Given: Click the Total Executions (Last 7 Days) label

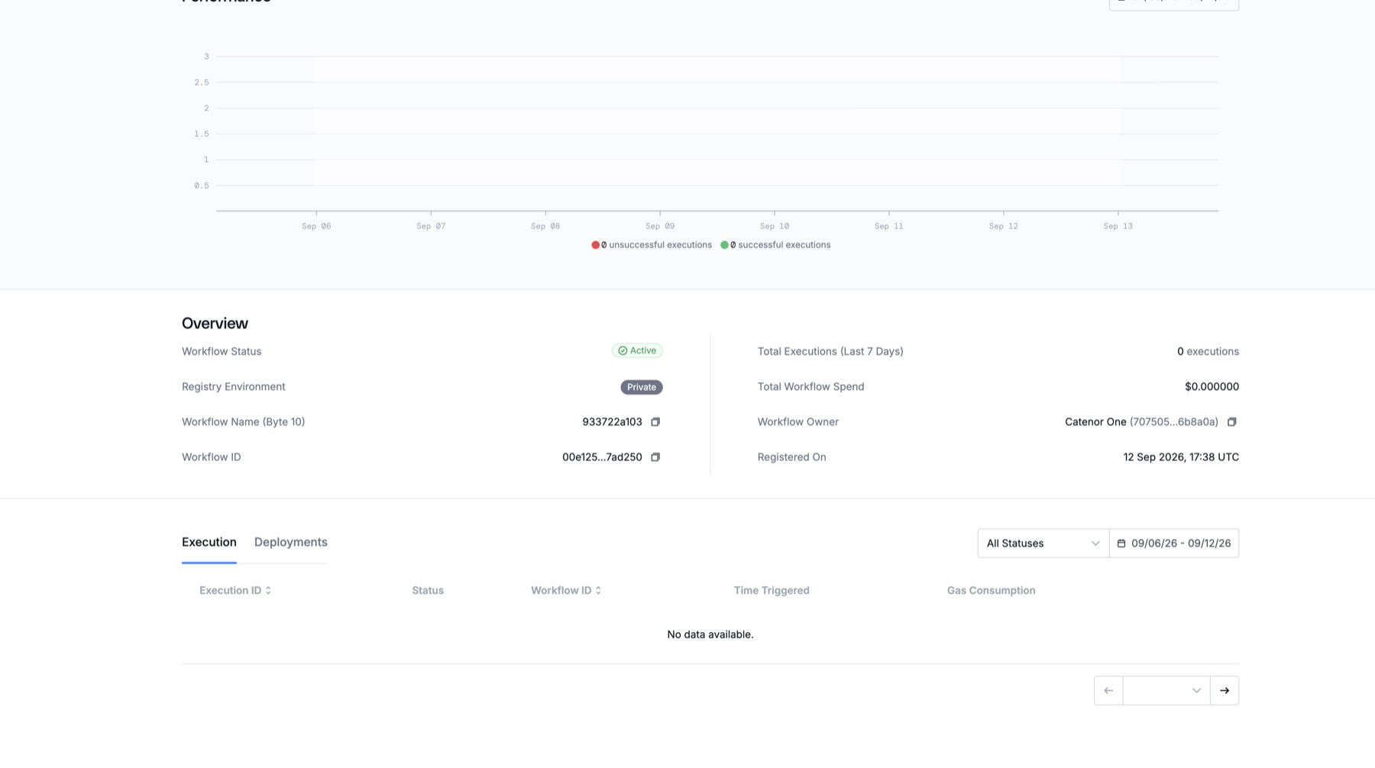Looking at the screenshot, I should pos(830,352).
